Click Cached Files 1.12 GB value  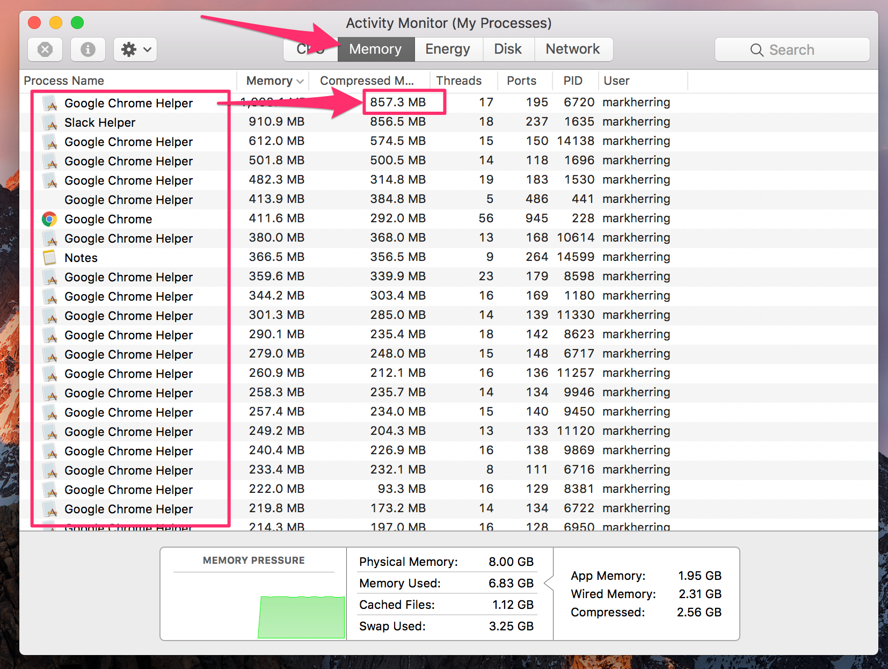click(x=513, y=605)
